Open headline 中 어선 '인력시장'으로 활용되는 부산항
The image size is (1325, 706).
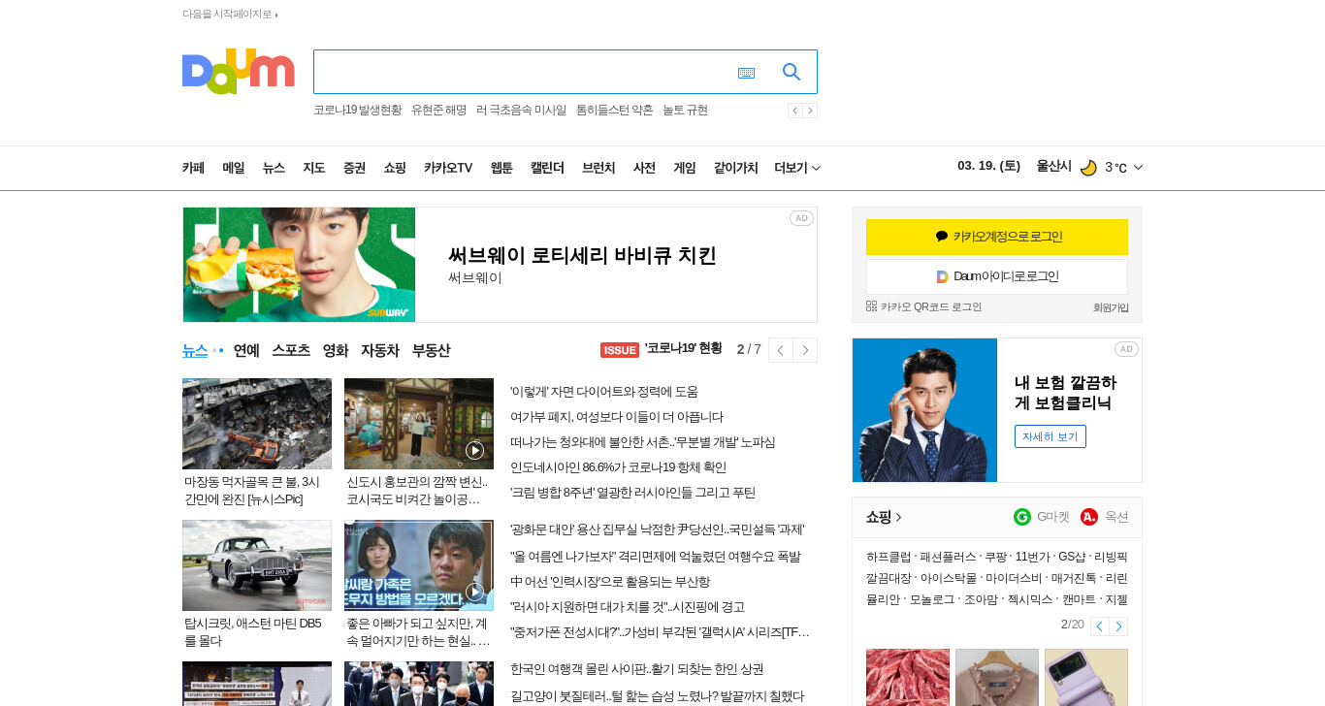pos(610,582)
